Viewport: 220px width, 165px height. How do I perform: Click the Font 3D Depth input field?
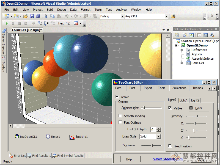154,130
